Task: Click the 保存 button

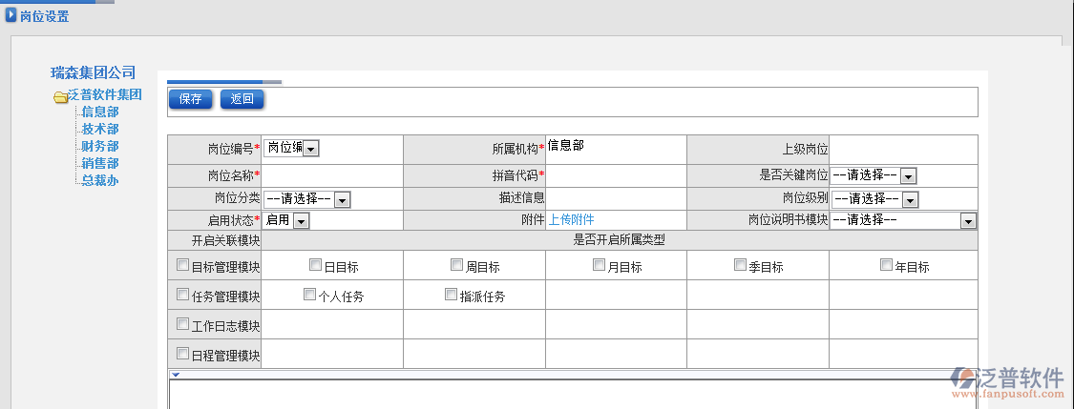Action: click(190, 99)
